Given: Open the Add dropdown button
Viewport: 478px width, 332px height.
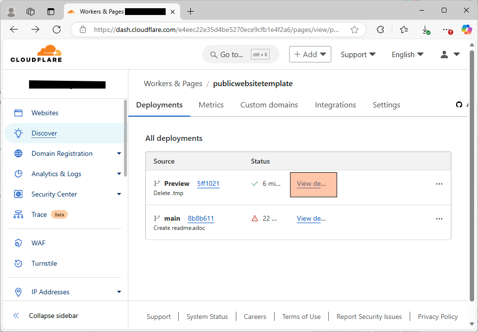Looking at the screenshot, I should (x=310, y=54).
